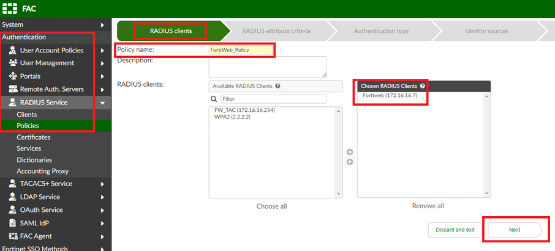Viewport: 555px width, 251px height.
Task: Expand the System menu arrow
Action: click(102, 25)
